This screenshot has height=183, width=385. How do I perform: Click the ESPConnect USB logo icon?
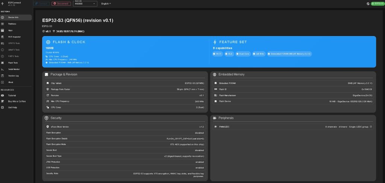(x=3, y=3)
